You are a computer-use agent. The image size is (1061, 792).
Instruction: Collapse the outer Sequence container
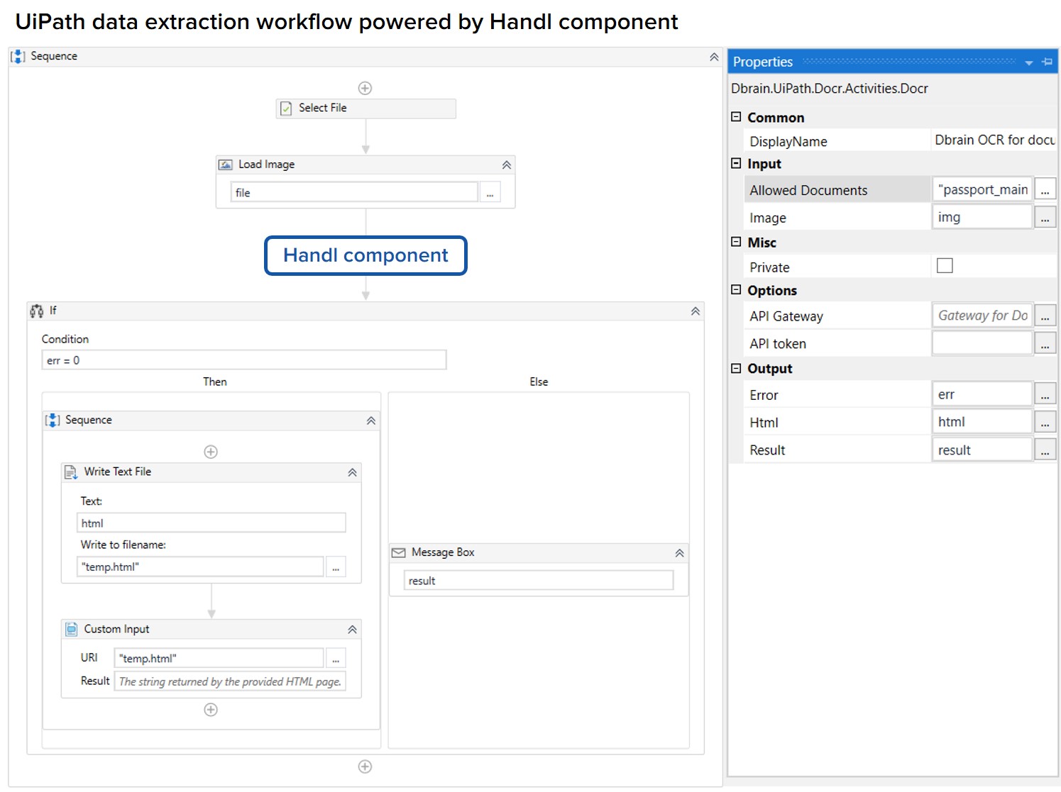click(714, 57)
